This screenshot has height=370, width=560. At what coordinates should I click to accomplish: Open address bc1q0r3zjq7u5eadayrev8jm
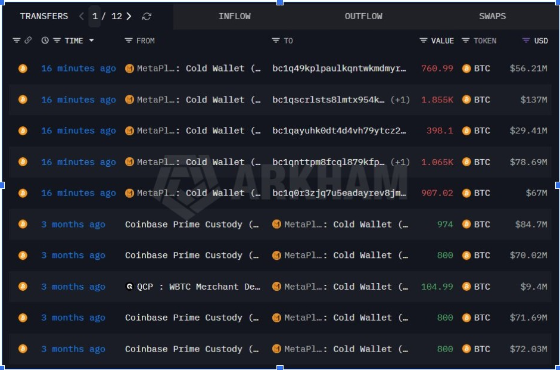[x=340, y=193]
